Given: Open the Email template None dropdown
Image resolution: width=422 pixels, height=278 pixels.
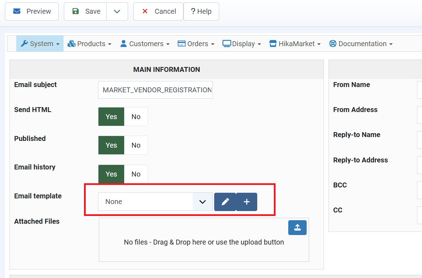Looking at the screenshot, I should (x=155, y=202).
